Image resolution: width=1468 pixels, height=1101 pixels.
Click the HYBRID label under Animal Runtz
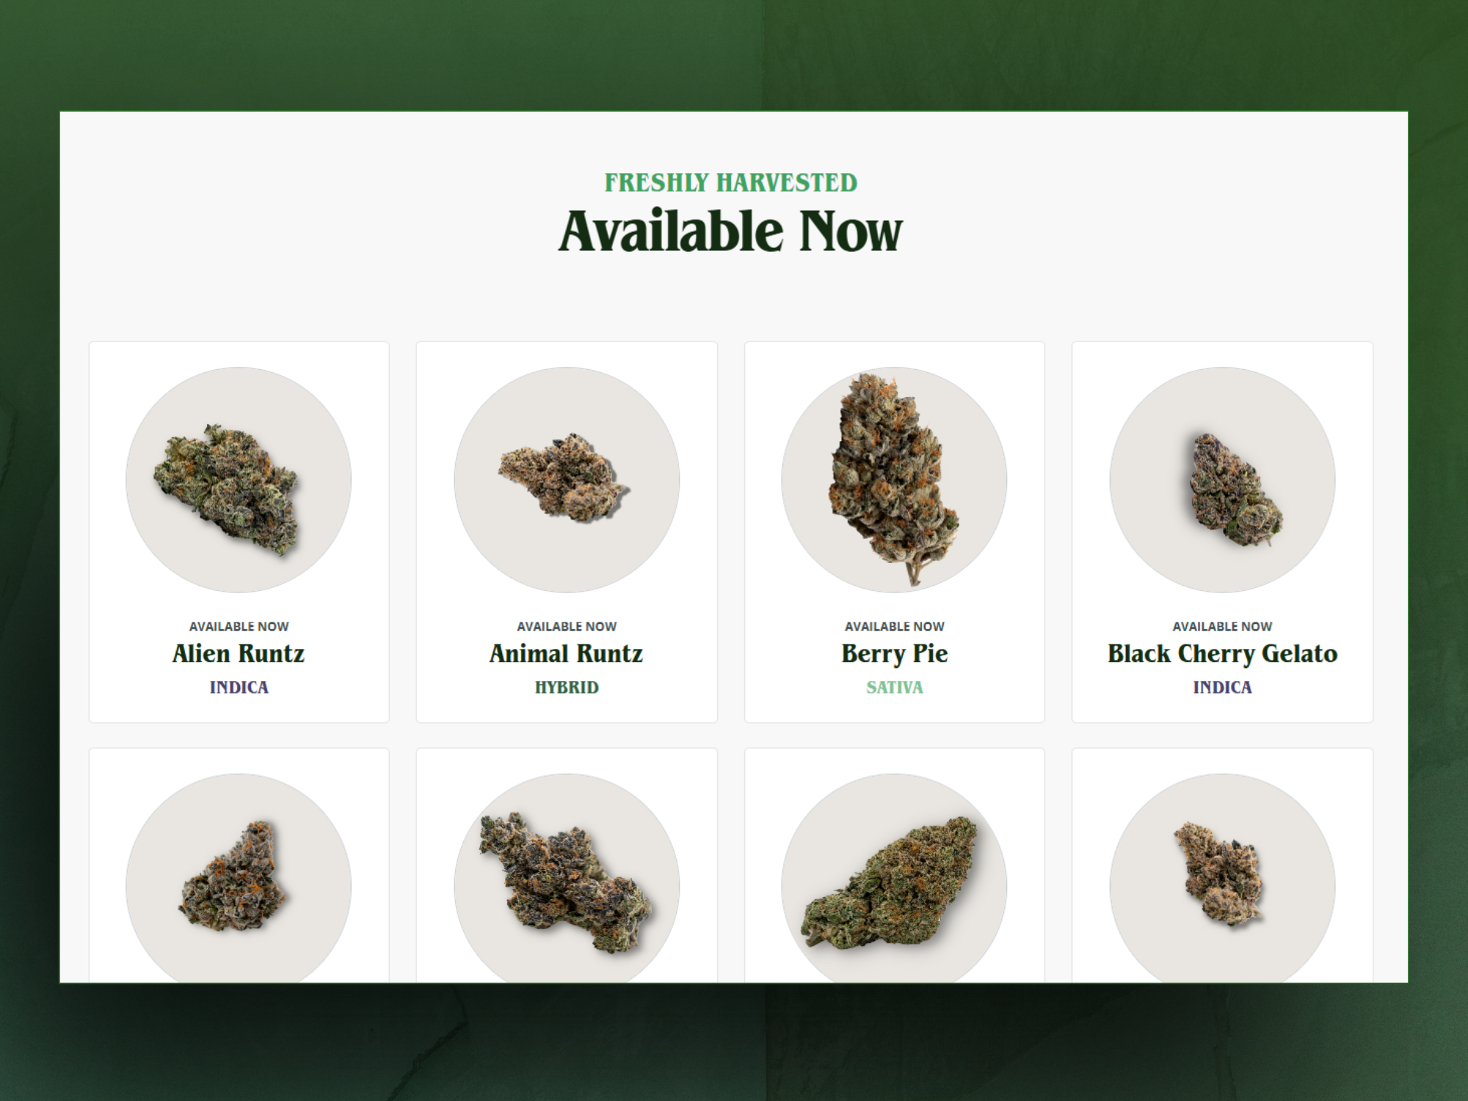click(x=567, y=687)
